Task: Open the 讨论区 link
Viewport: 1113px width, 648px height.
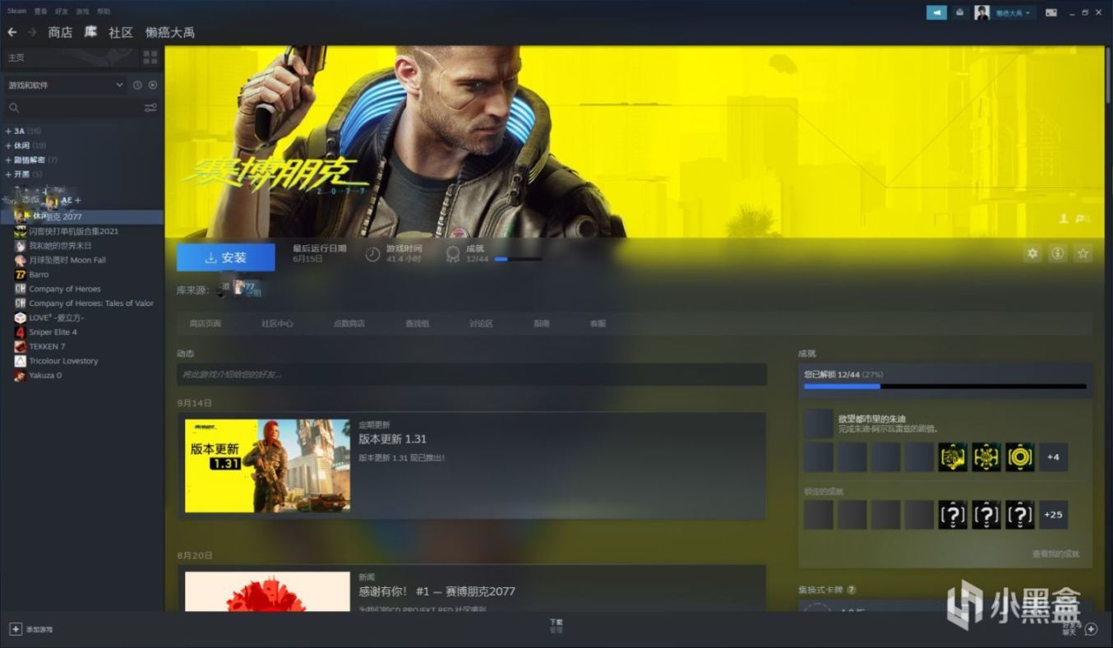Action: (481, 323)
